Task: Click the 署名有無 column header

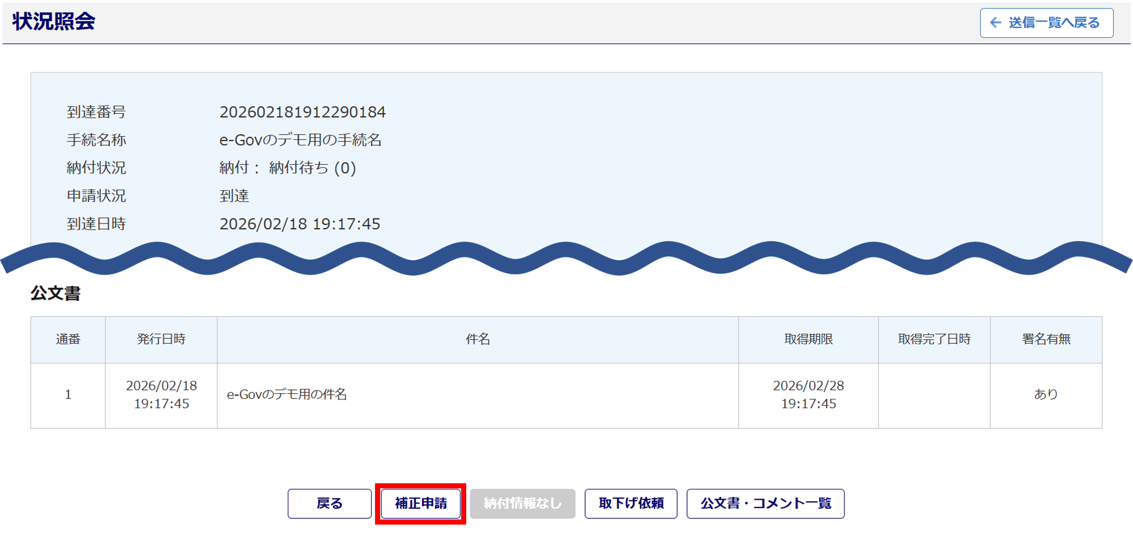Action: [x=1046, y=339]
